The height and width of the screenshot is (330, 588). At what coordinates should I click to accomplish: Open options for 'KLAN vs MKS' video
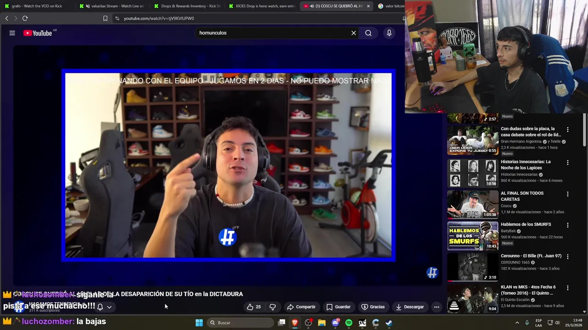(567, 288)
